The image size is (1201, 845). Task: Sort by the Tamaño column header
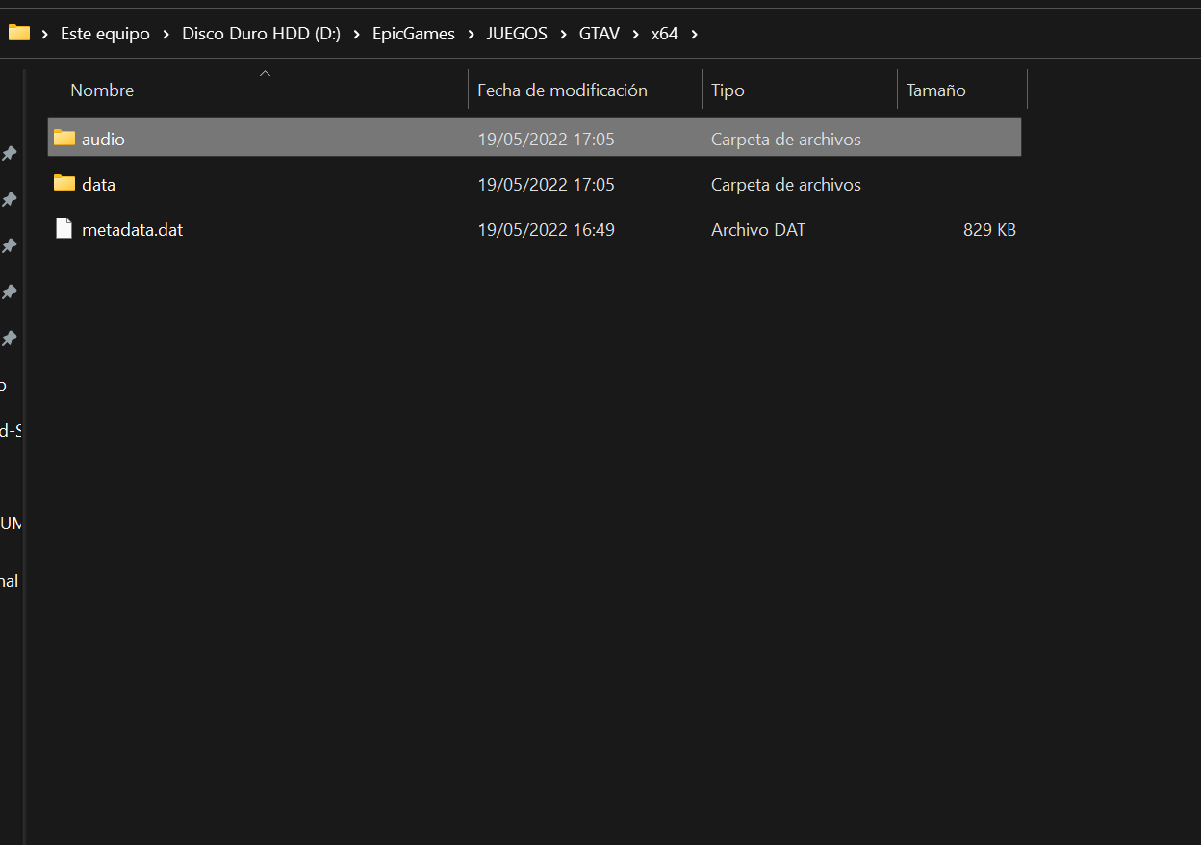coord(935,90)
